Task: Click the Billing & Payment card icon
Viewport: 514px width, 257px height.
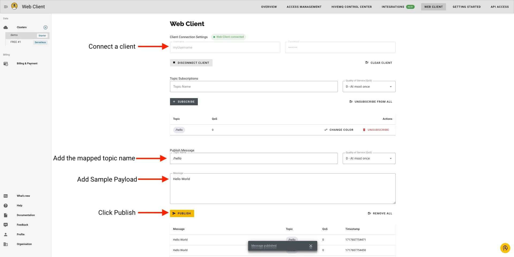Action: [6, 64]
